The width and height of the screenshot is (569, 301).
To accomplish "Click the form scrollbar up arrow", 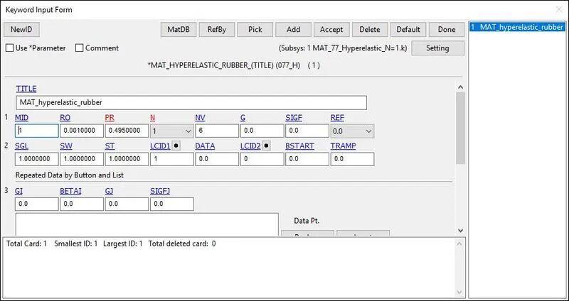I will [x=460, y=87].
